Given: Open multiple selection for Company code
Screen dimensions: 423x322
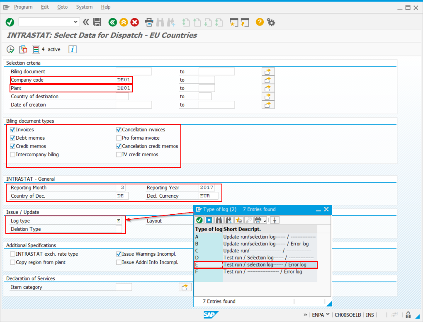Looking at the screenshot, I should 268,80.
